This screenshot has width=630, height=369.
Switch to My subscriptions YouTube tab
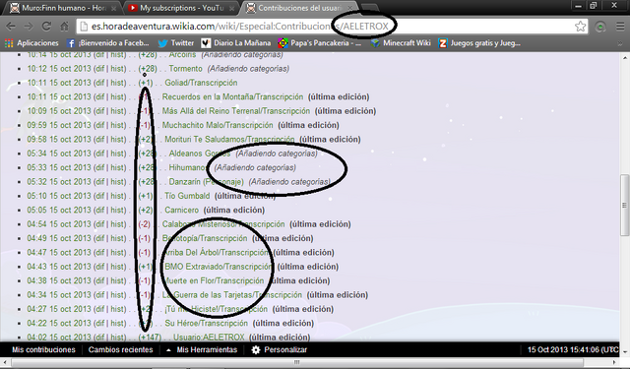[x=181, y=8]
